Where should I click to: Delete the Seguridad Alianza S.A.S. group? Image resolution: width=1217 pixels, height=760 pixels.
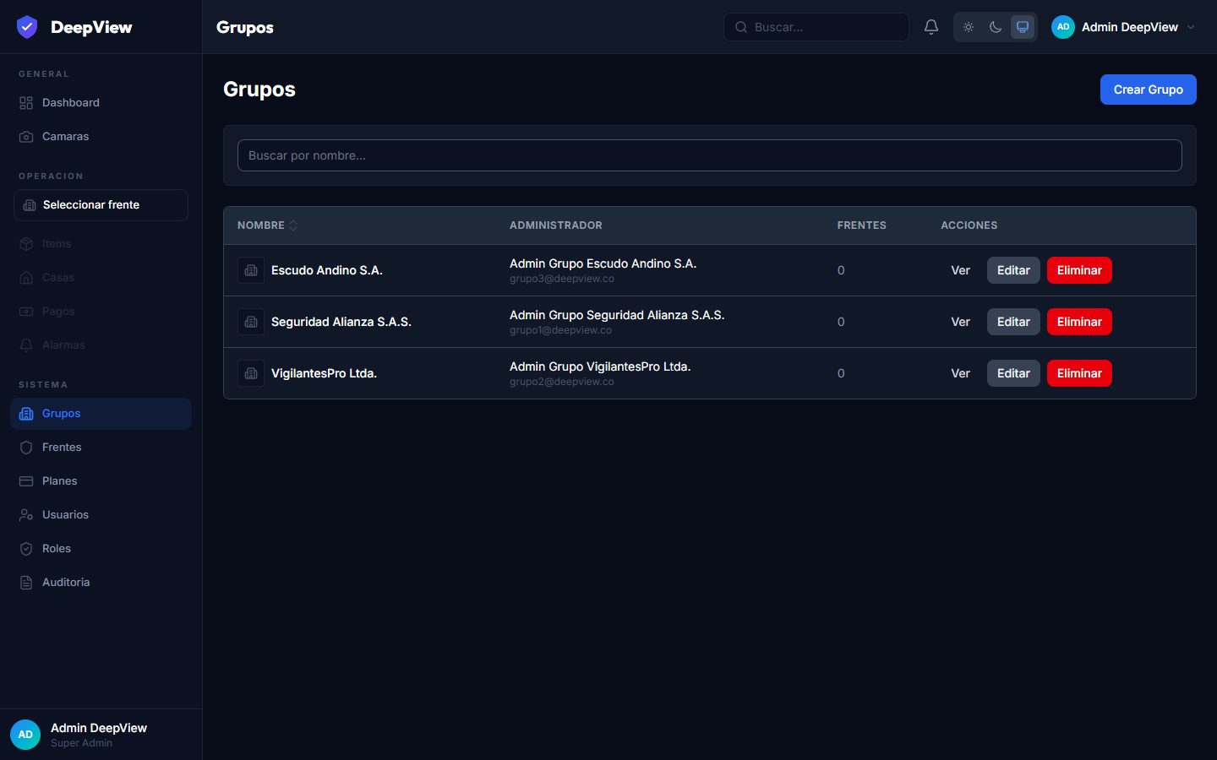click(x=1079, y=322)
